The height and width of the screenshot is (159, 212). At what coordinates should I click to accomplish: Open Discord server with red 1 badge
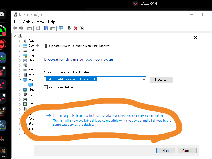pyautogui.click(x=3, y=31)
